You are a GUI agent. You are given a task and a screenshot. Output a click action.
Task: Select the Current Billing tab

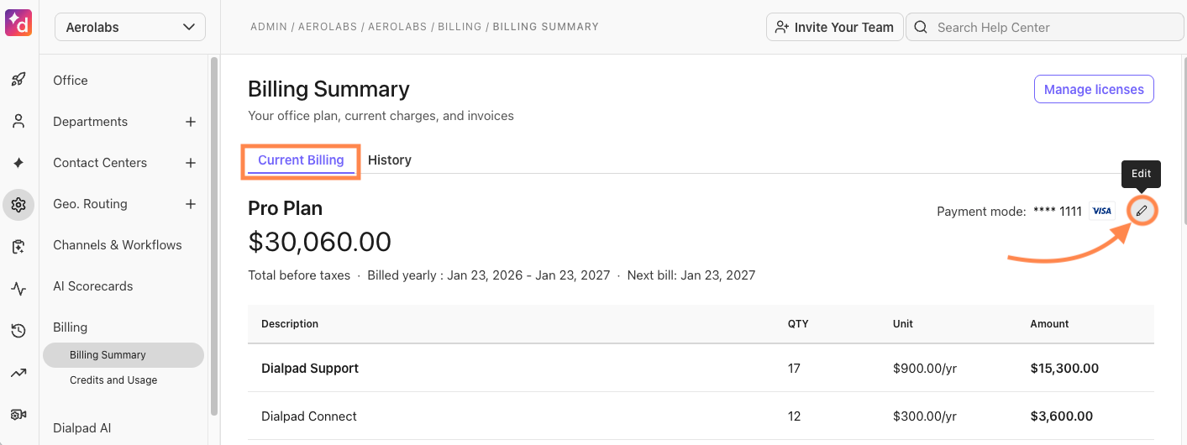point(301,160)
